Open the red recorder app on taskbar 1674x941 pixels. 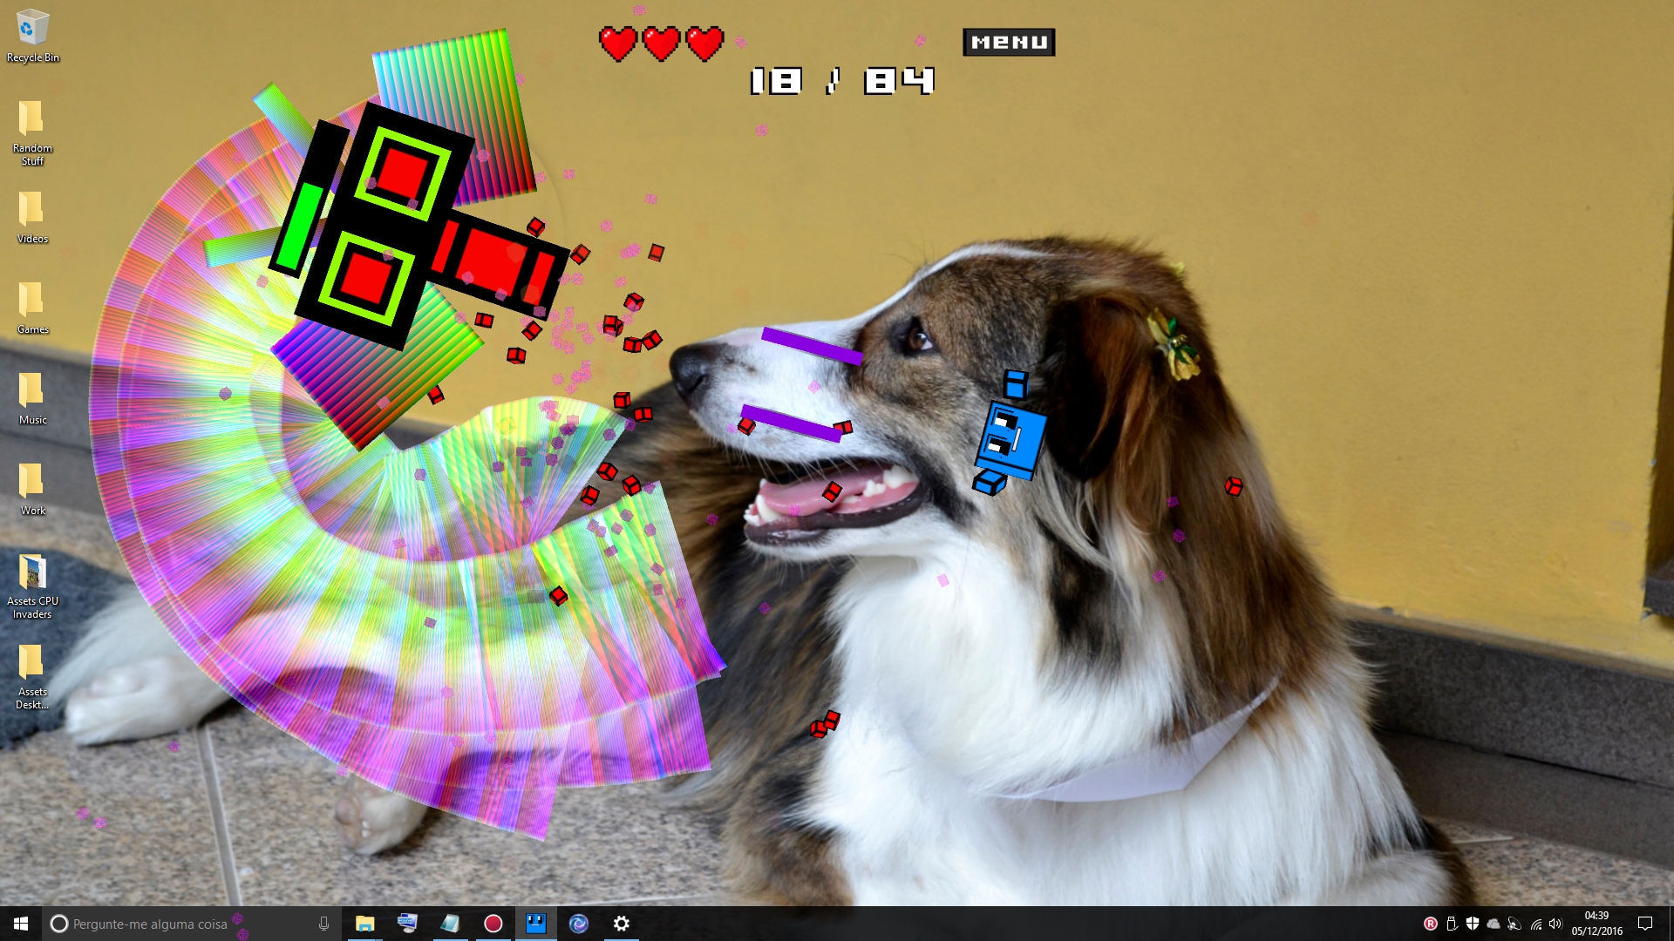click(493, 923)
